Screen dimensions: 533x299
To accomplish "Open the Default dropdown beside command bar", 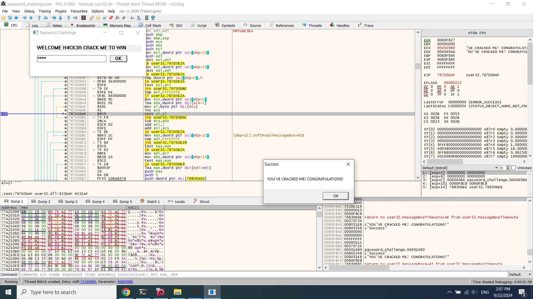I will click(520, 274).
